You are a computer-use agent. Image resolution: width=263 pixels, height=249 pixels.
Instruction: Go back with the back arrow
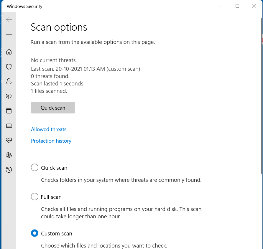click(x=9, y=19)
